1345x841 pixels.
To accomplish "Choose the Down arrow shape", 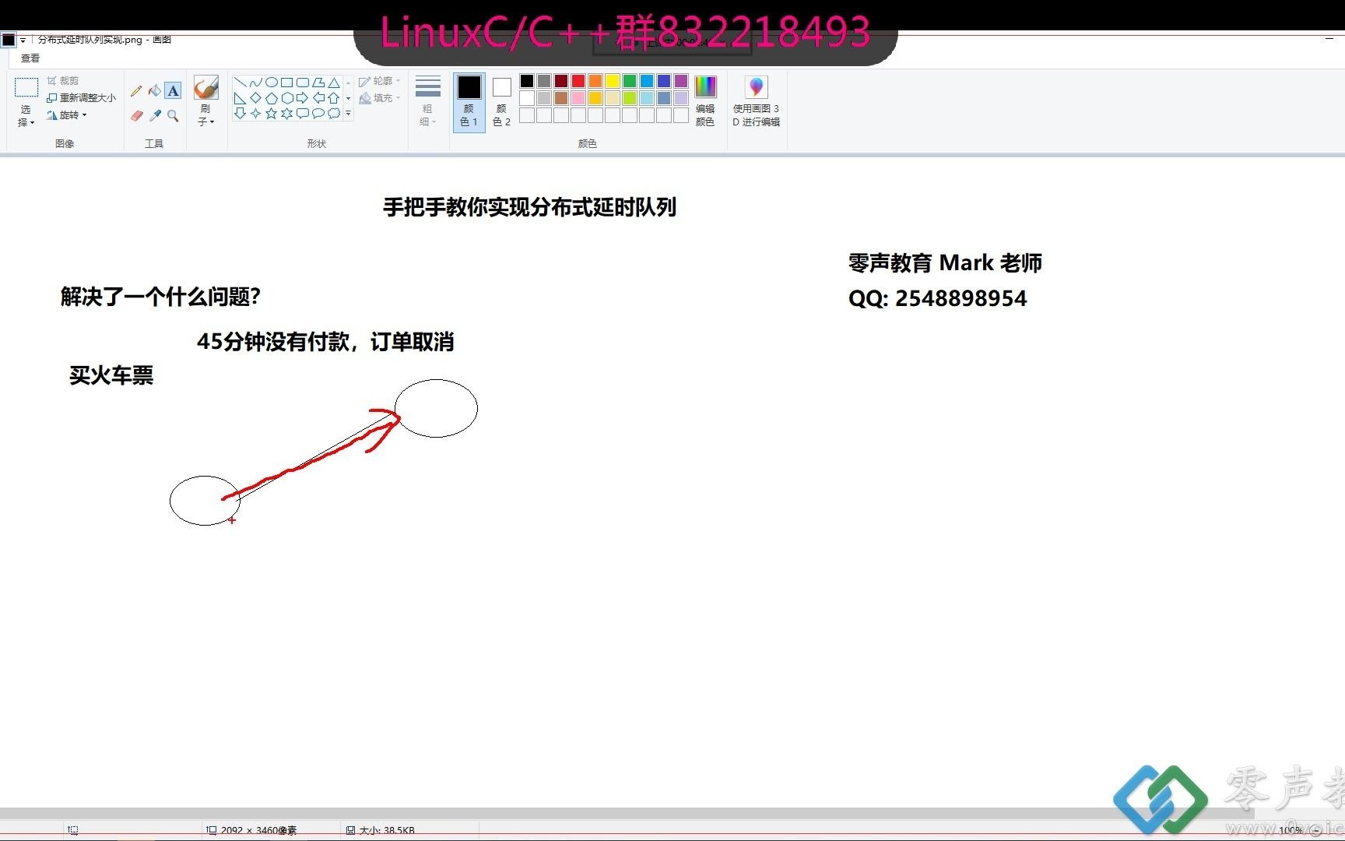I will click(241, 113).
